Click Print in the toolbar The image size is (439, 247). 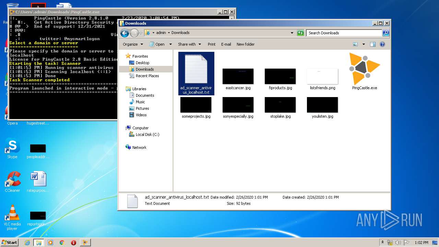tap(212, 44)
